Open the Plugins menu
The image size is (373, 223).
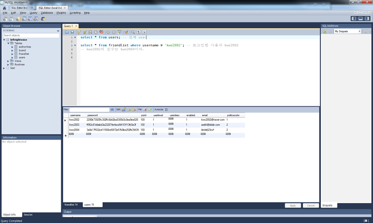[61, 13]
